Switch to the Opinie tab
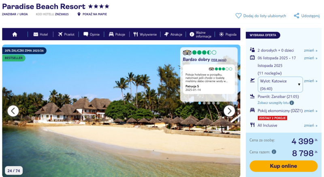 coord(92,34)
